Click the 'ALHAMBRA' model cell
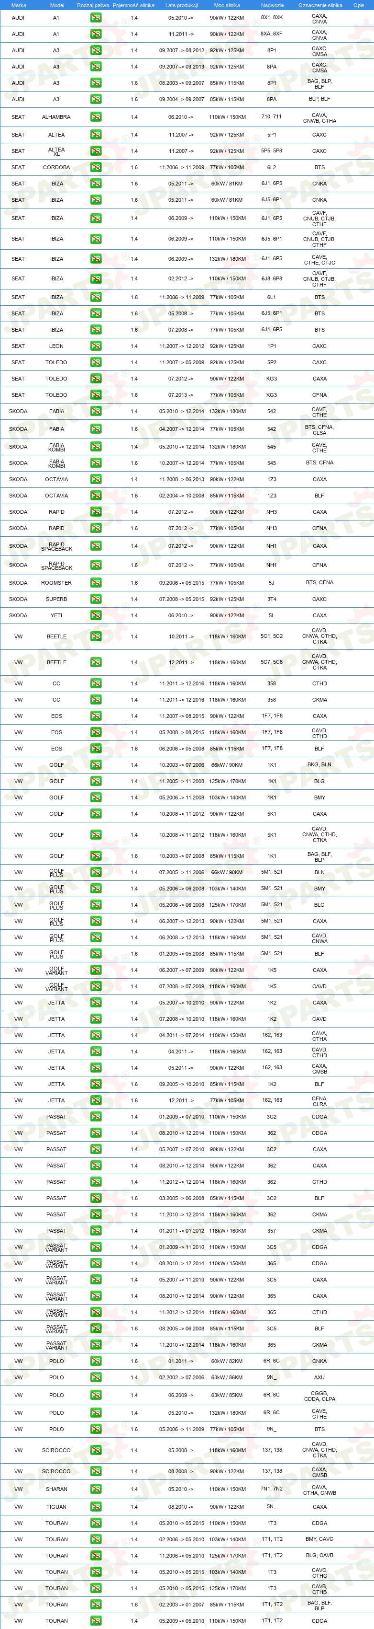Image resolution: width=374 pixels, height=1629 pixels. [x=56, y=117]
